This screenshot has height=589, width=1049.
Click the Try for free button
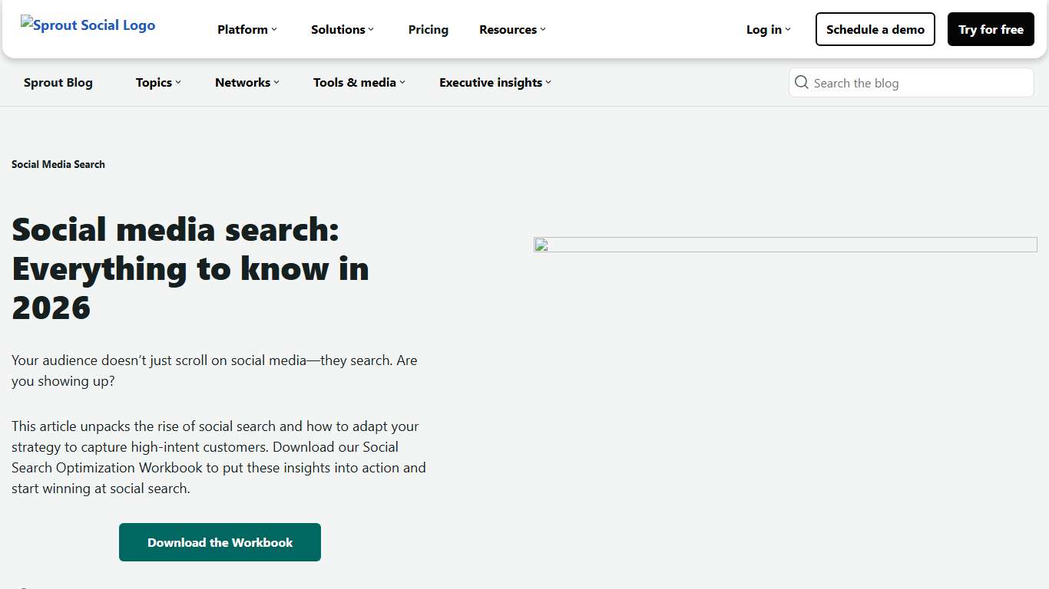click(991, 29)
